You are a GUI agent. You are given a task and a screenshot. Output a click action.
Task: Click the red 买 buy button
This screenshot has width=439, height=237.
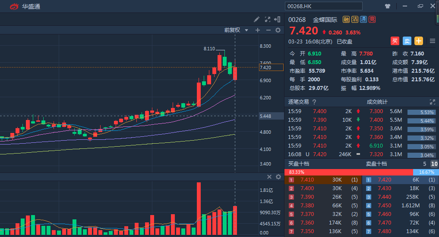[395, 41]
